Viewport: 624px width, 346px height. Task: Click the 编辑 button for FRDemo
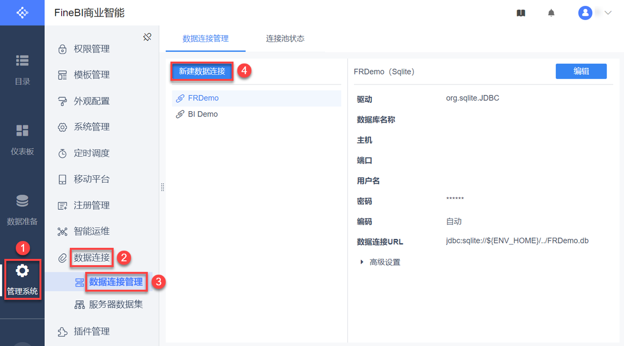pos(581,71)
